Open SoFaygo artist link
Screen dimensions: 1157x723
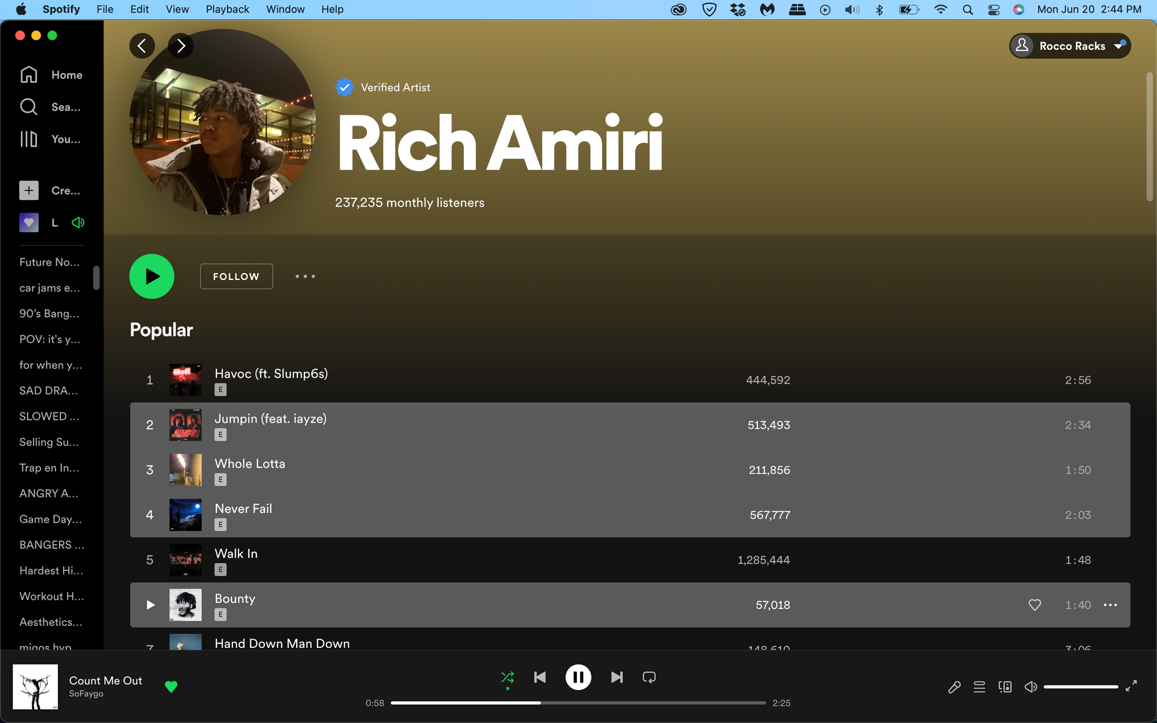pos(86,694)
